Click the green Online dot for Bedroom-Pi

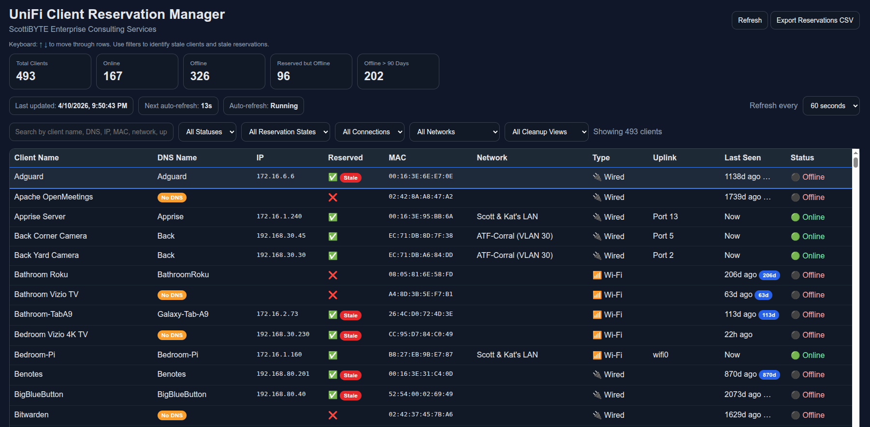(x=795, y=356)
